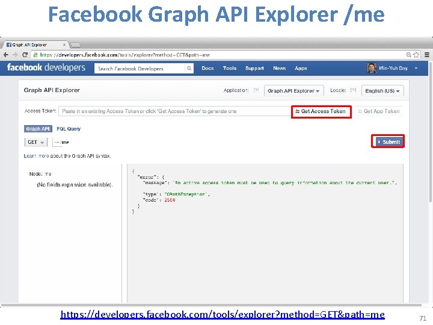Click the No fields expansion available text
The image size is (433, 325).
click(x=75, y=185)
